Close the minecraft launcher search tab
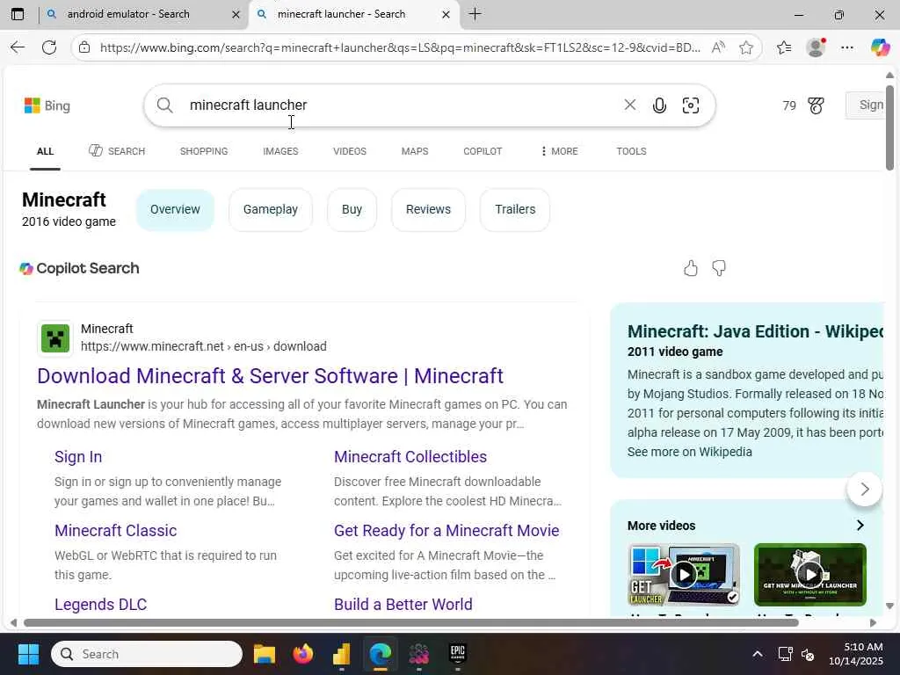The image size is (900, 675). click(x=446, y=14)
